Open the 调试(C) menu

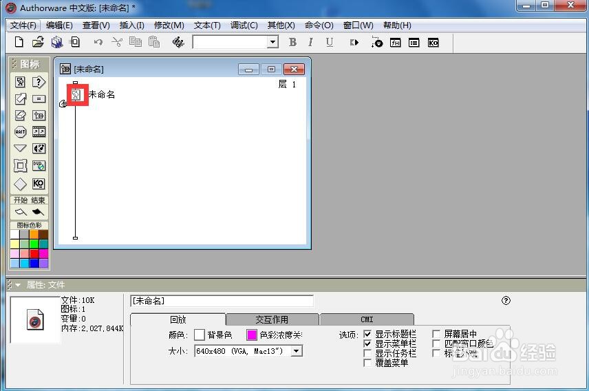[x=244, y=25]
